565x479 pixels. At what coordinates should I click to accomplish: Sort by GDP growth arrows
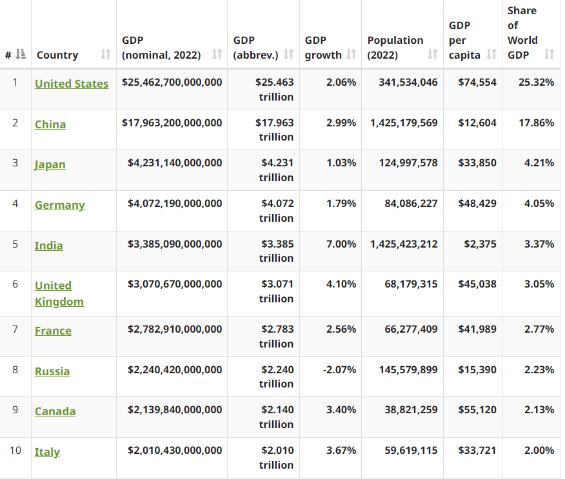click(x=352, y=55)
